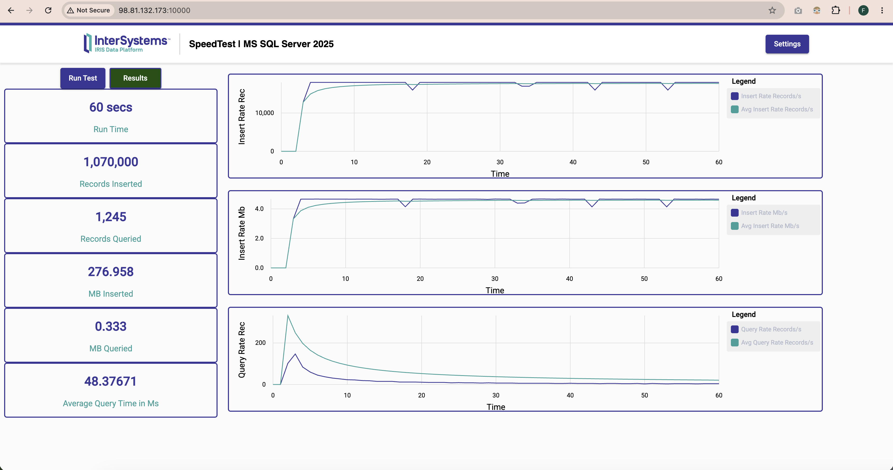Screen dimensions: 893x470
Task: Click the camera extension icon
Action: [x=798, y=10]
